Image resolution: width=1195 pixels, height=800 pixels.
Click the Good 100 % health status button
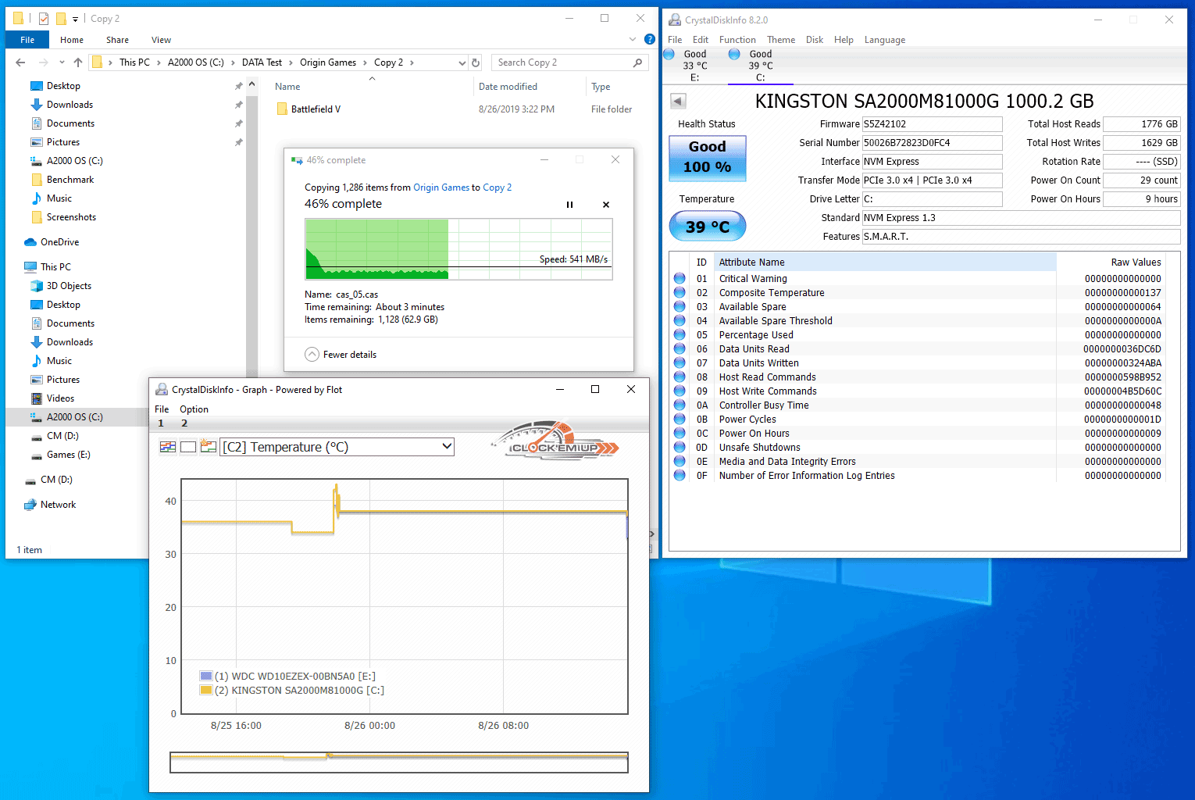[x=707, y=158]
